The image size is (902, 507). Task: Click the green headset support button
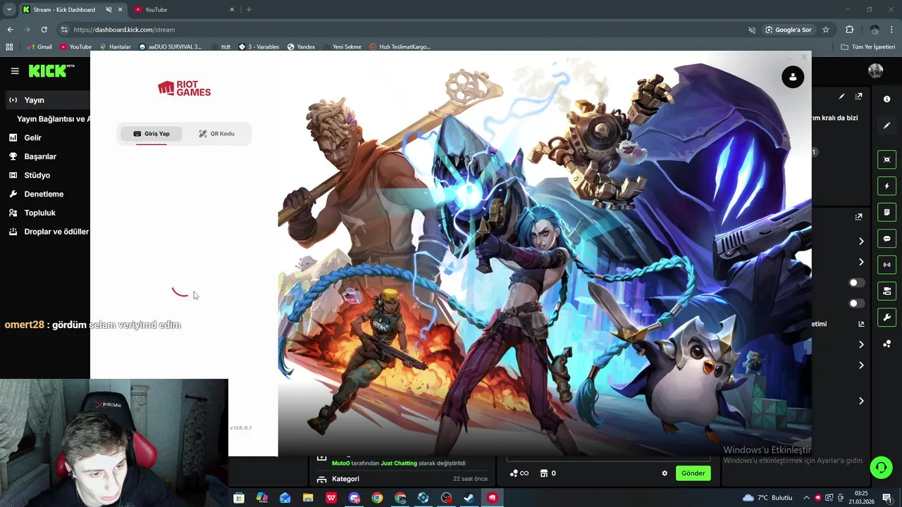point(880,468)
